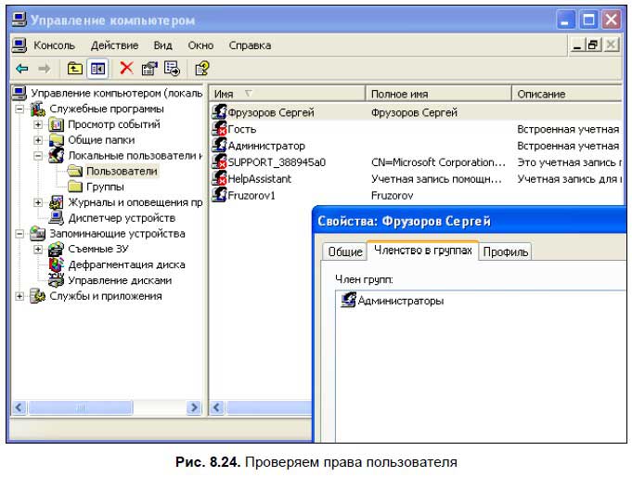632x477 pixels.
Task: Open the Действие menu
Action: 114,45
